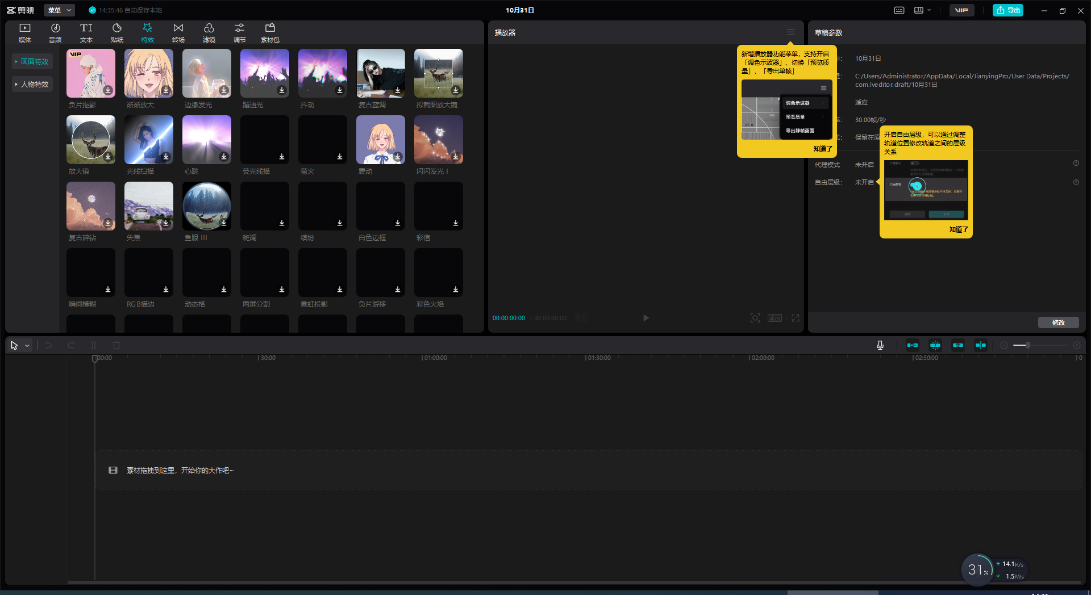Dismiss player tip with 知道了

(823, 149)
